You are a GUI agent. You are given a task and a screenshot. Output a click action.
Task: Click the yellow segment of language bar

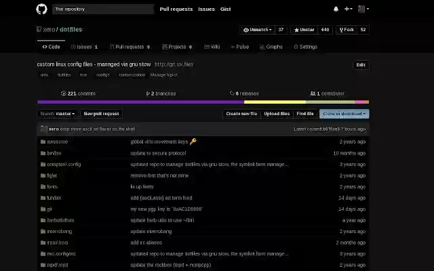pyautogui.click(x=275, y=102)
